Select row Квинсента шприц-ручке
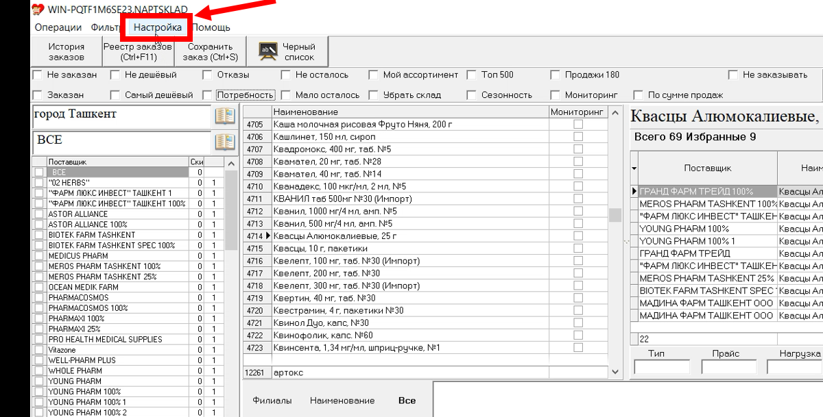The height and width of the screenshot is (417, 823). (410, 348)
